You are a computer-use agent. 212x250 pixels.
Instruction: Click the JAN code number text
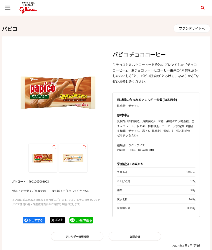39,181
